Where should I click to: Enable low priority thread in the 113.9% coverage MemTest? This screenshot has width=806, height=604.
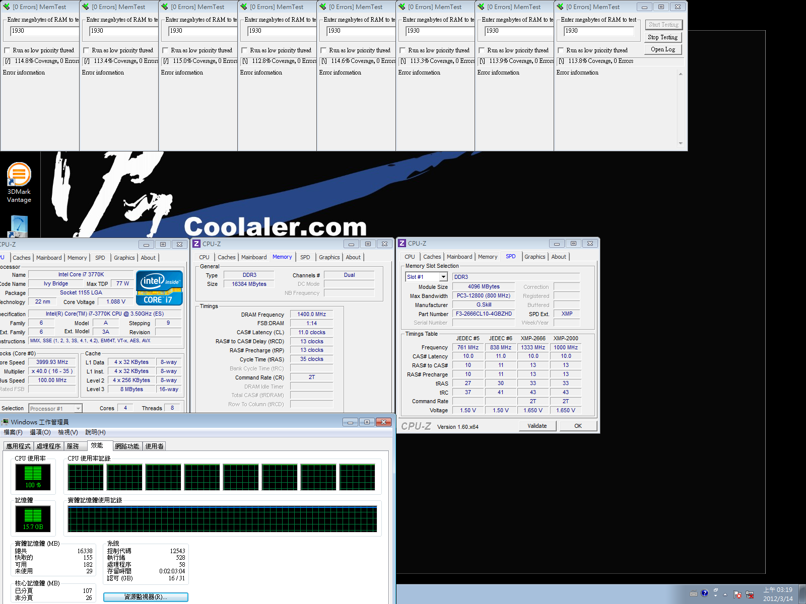click(x=482, y=50)
